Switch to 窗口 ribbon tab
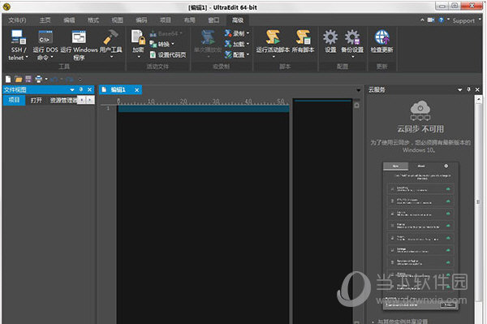 [213, 20]
